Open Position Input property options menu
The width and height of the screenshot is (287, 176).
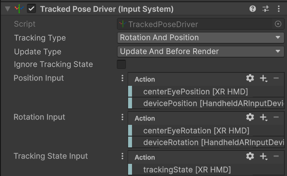tap(122, 78)
